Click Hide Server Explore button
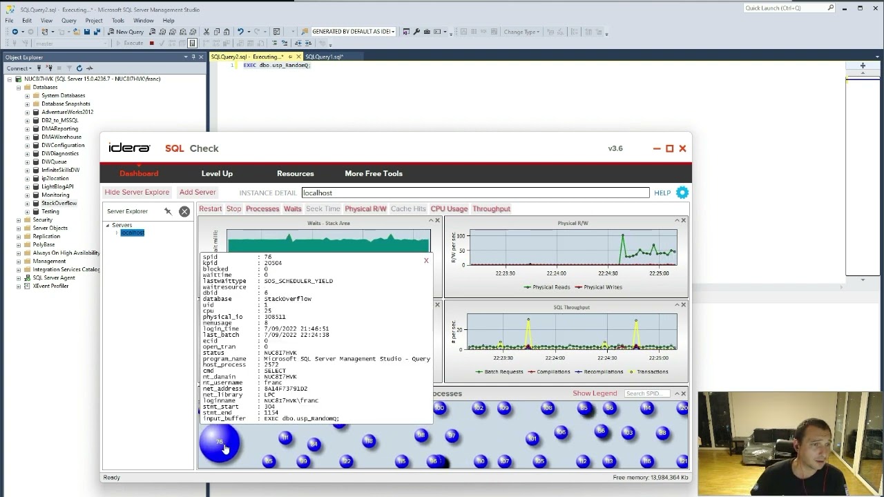 coord(137,192)
